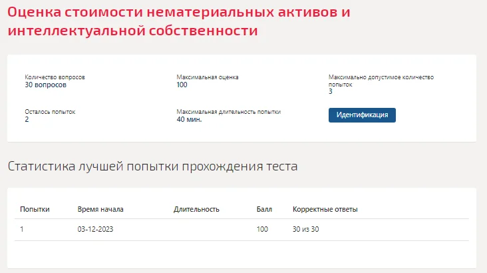487x273 pixels.
Task: Click the Попытки column header
Action: coord(35,209)
